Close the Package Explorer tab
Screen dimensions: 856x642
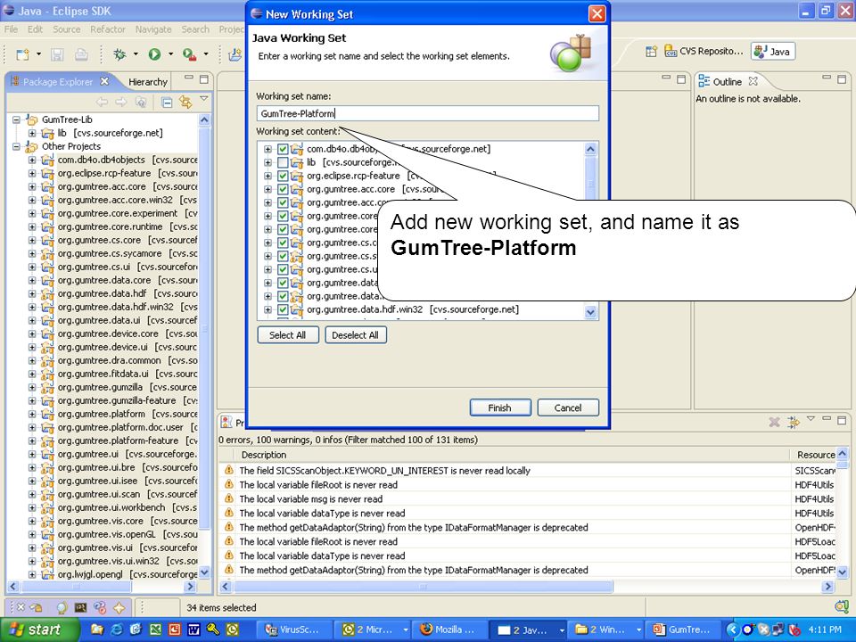click(104, 81)
